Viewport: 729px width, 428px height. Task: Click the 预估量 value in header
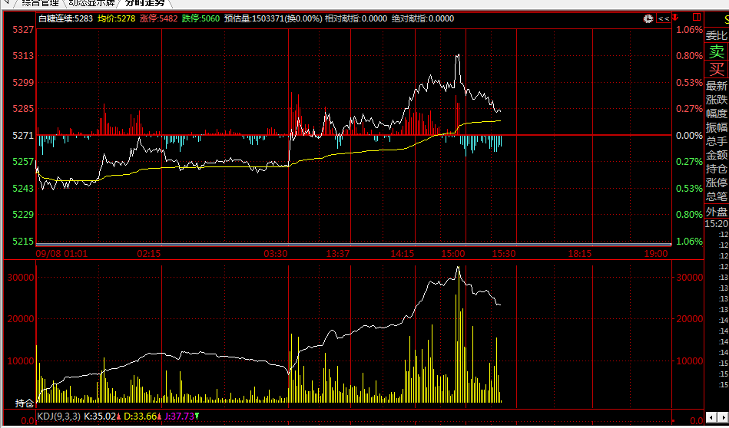coord(257,18)
